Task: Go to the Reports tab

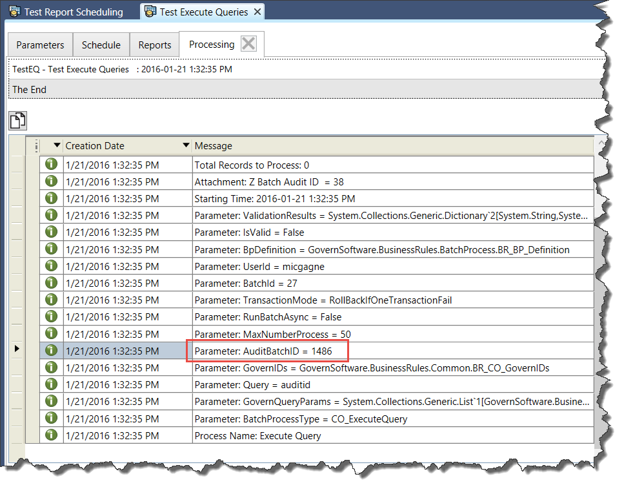Action: pos(154,45)
